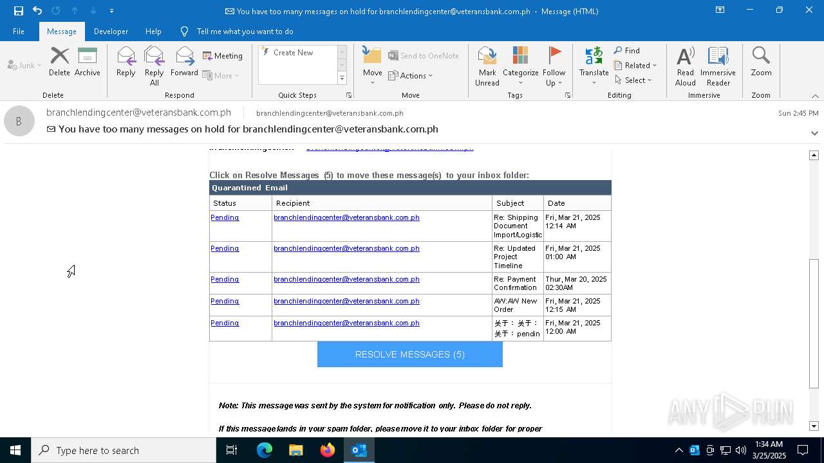Click scroll down arrow of message pane
The image size is (824, 463).
click(x=814, y=426)
